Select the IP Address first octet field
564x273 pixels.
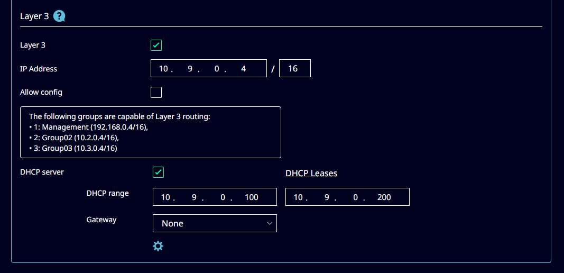pos(163,69)
